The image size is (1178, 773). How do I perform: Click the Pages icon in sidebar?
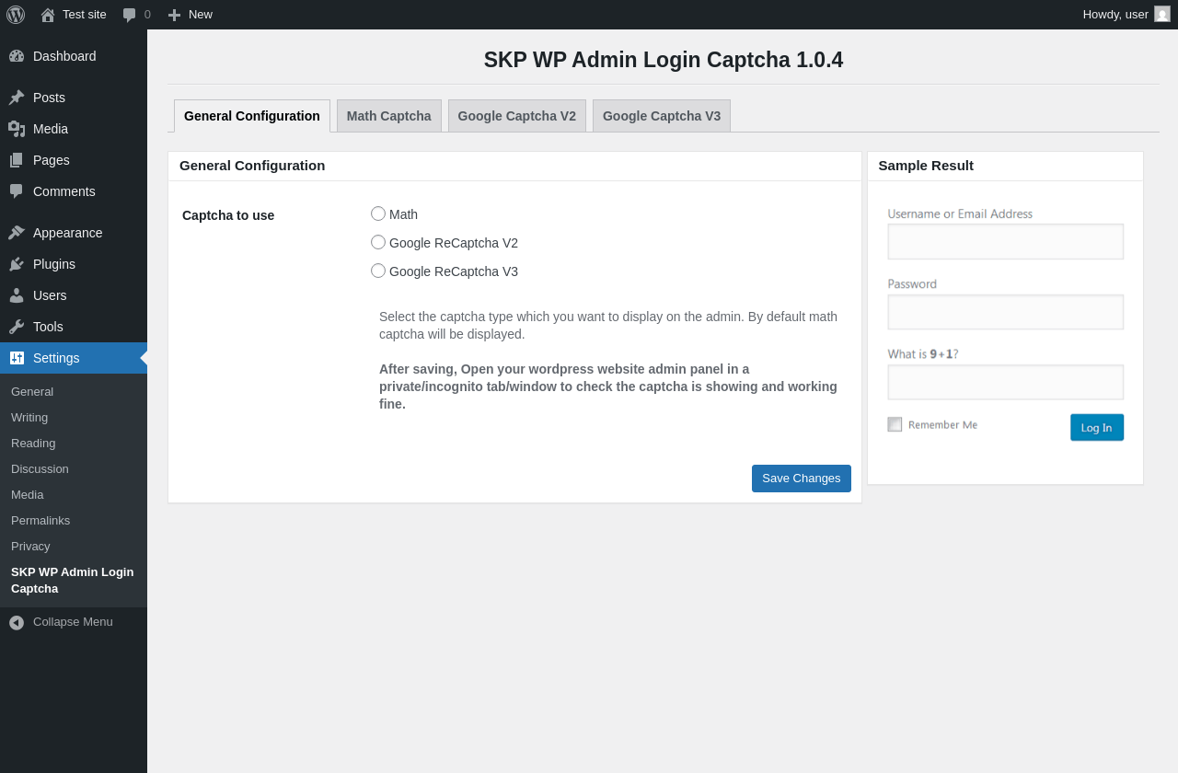(x=17, y=160)
